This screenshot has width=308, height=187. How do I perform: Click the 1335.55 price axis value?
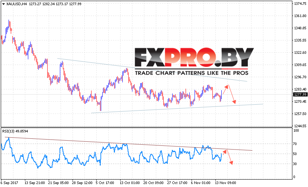(x=300, y=40)
